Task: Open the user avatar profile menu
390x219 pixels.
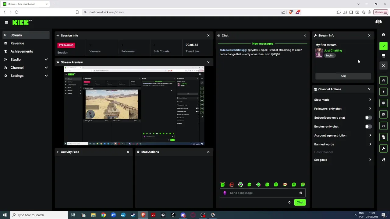Action: coord(379,23)
